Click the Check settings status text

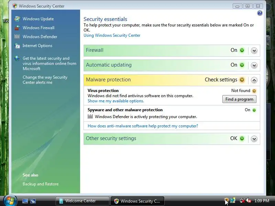point(221,80)
